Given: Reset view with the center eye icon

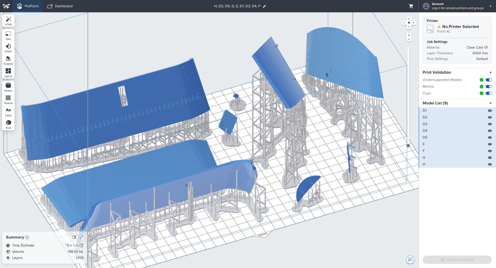Looking at the screenshot, I should pos(409,23).
